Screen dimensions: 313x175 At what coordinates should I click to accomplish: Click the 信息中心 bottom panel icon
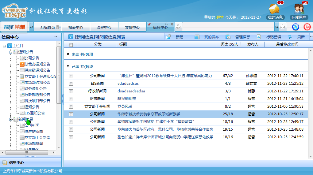coord(5,163)
